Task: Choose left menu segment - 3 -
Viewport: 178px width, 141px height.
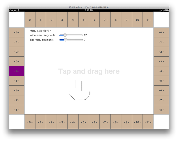Action: pos(17,61)
